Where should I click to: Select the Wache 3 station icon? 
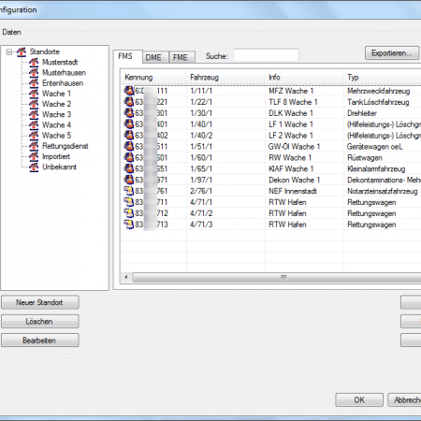pos(34,115)
